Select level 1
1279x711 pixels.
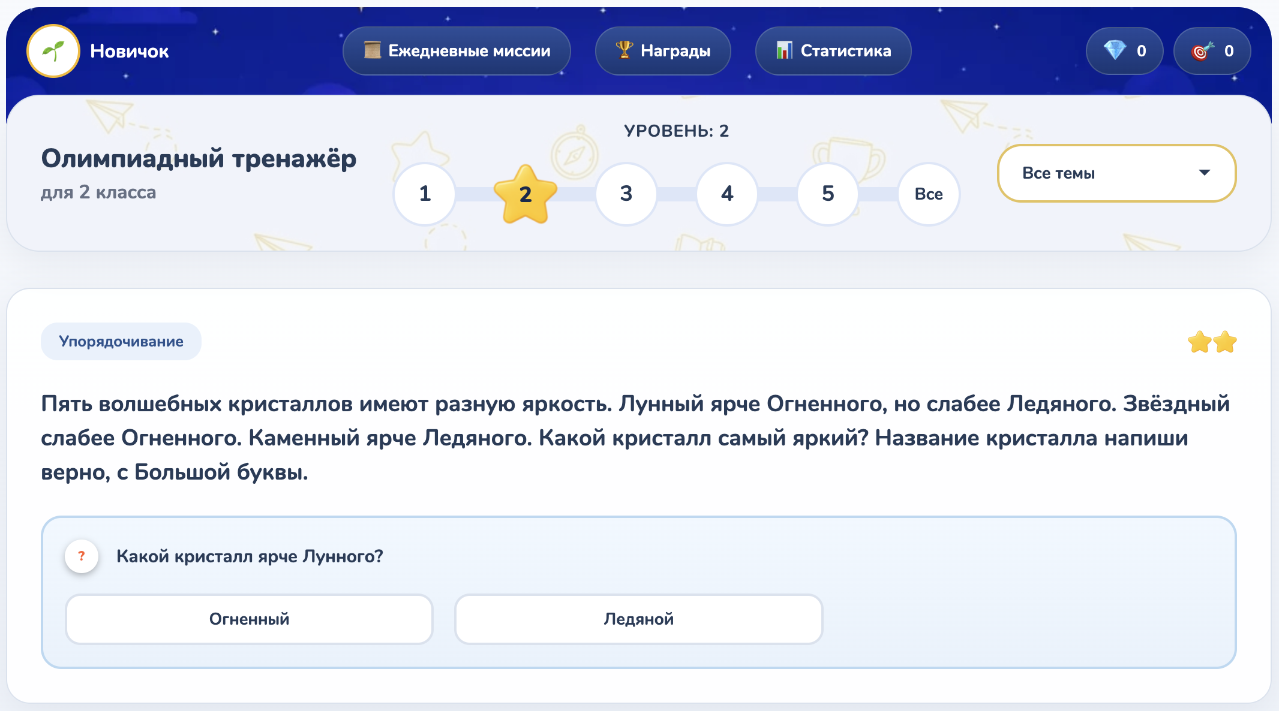(x=425, y=194)
